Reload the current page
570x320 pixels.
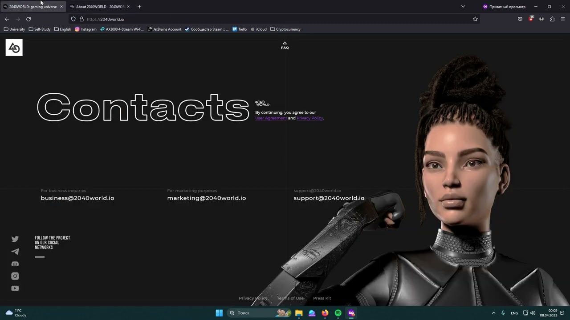[x=28, y=19]
